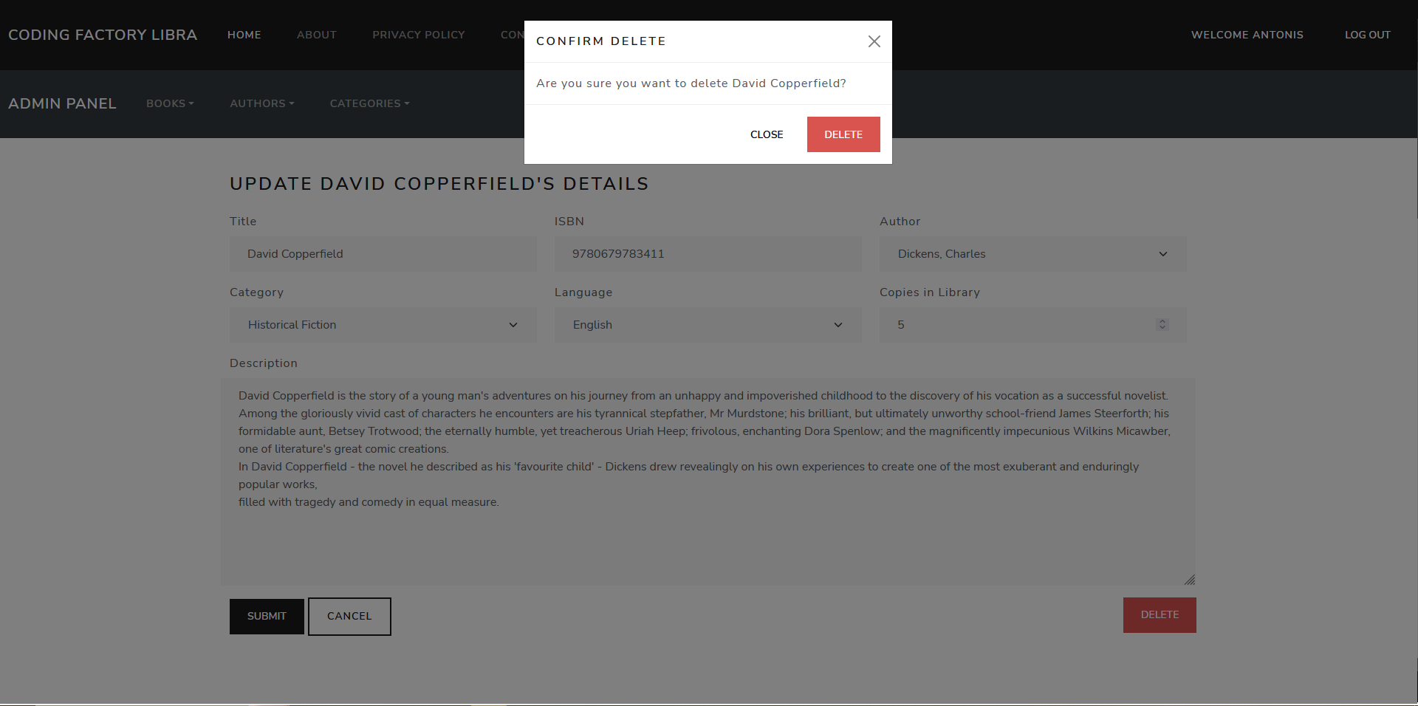Screen dimensions: 1418x706
Task: Open the Coding Factory Libra home brand link
Action: 103,35
